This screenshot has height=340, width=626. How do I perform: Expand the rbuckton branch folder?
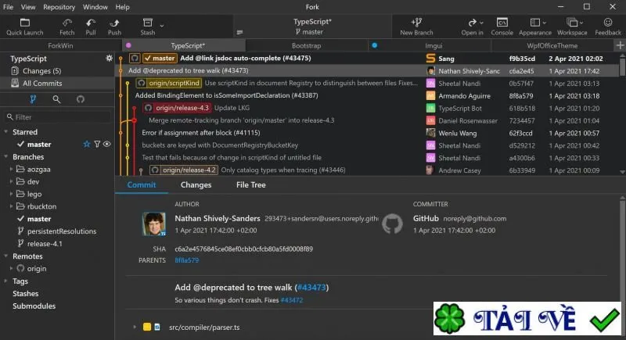click(11, 206)
